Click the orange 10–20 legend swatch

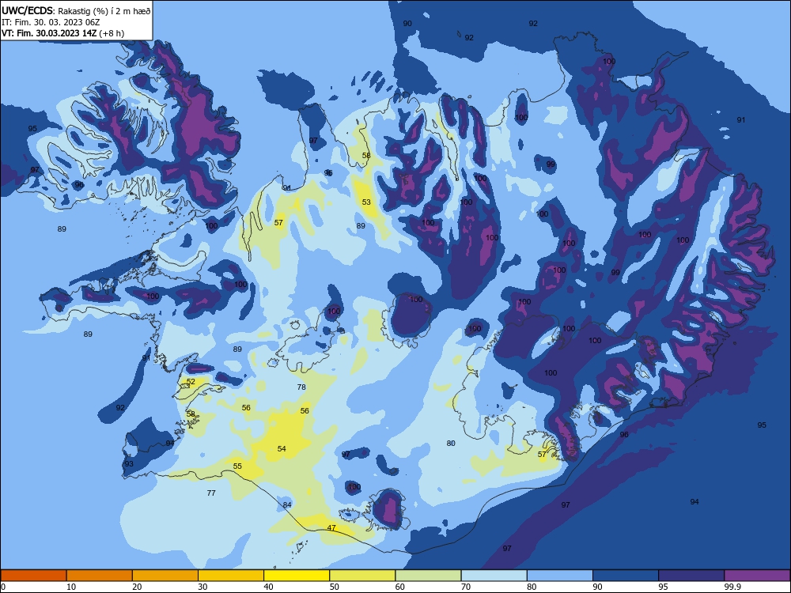pyautogui.click(x=100, y=576)
